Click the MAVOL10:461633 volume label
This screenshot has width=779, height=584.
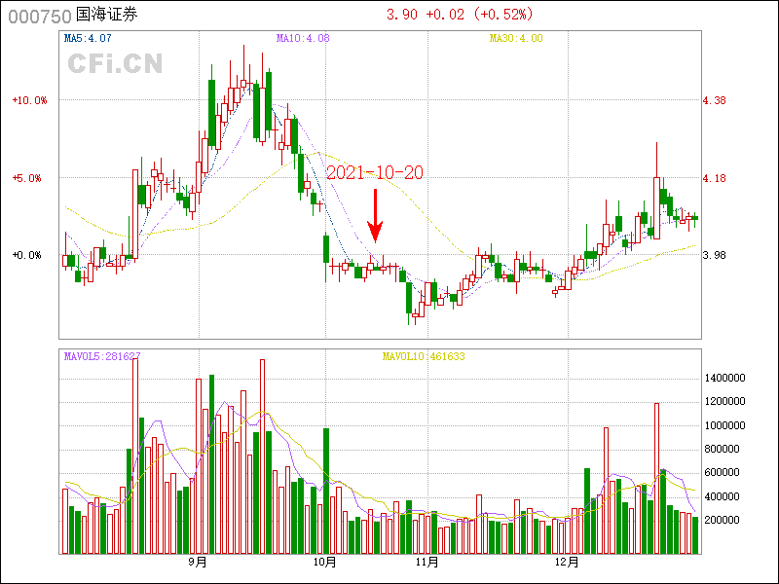coord(424,356)
